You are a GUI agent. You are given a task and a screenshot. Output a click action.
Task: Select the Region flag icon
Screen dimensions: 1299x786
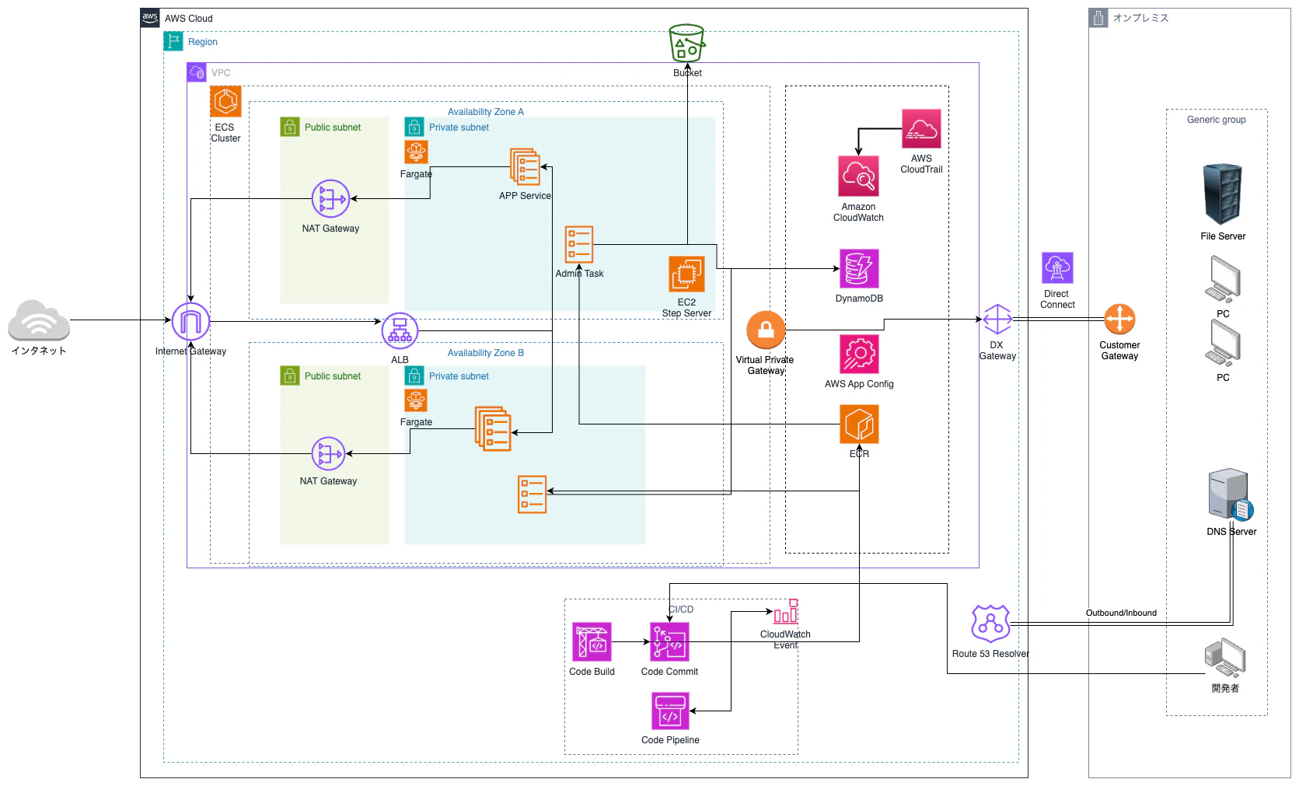point(173,41)
